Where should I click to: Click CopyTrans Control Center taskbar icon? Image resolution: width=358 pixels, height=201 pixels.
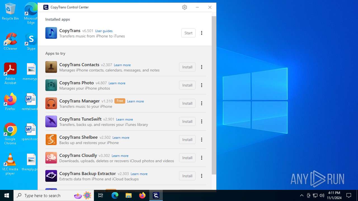pyautogui.click(x=156, y=195)
